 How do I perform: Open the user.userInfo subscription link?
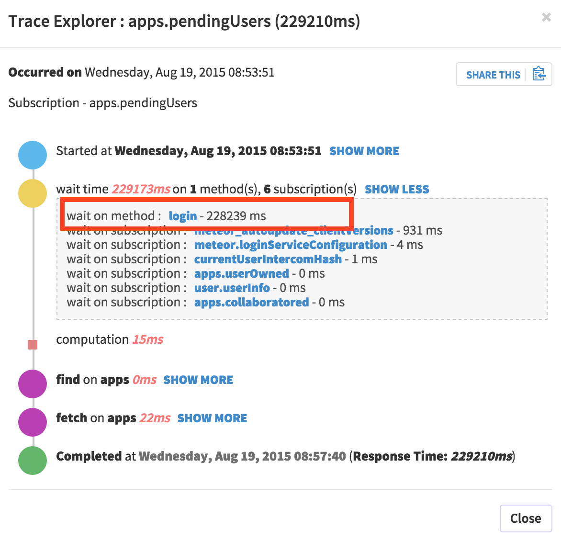[232, 288]
